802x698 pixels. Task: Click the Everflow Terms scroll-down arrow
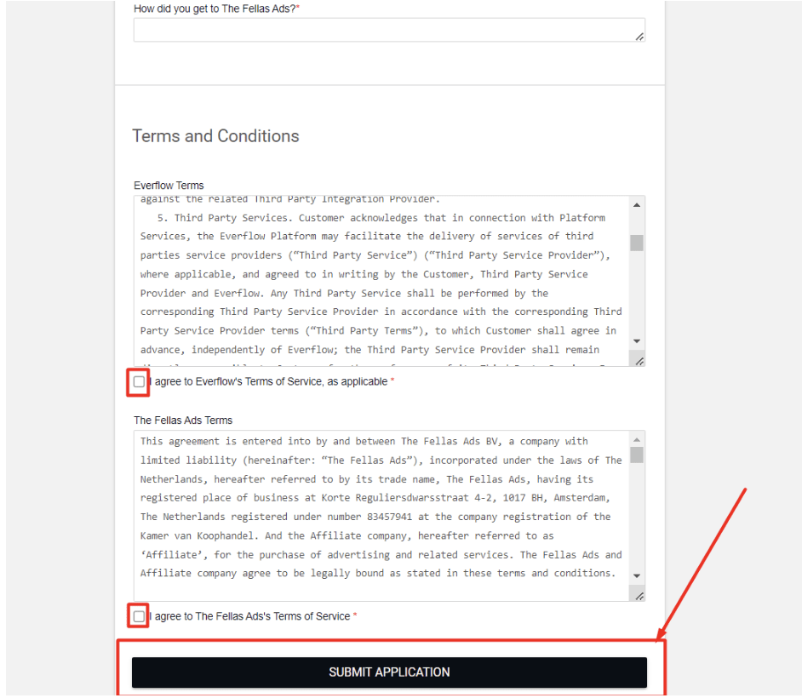(x=637, y=341)
